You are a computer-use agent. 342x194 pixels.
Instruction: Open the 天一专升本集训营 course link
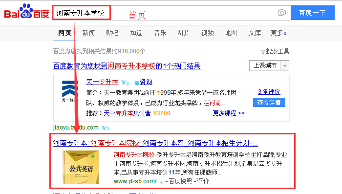[128, 113]
